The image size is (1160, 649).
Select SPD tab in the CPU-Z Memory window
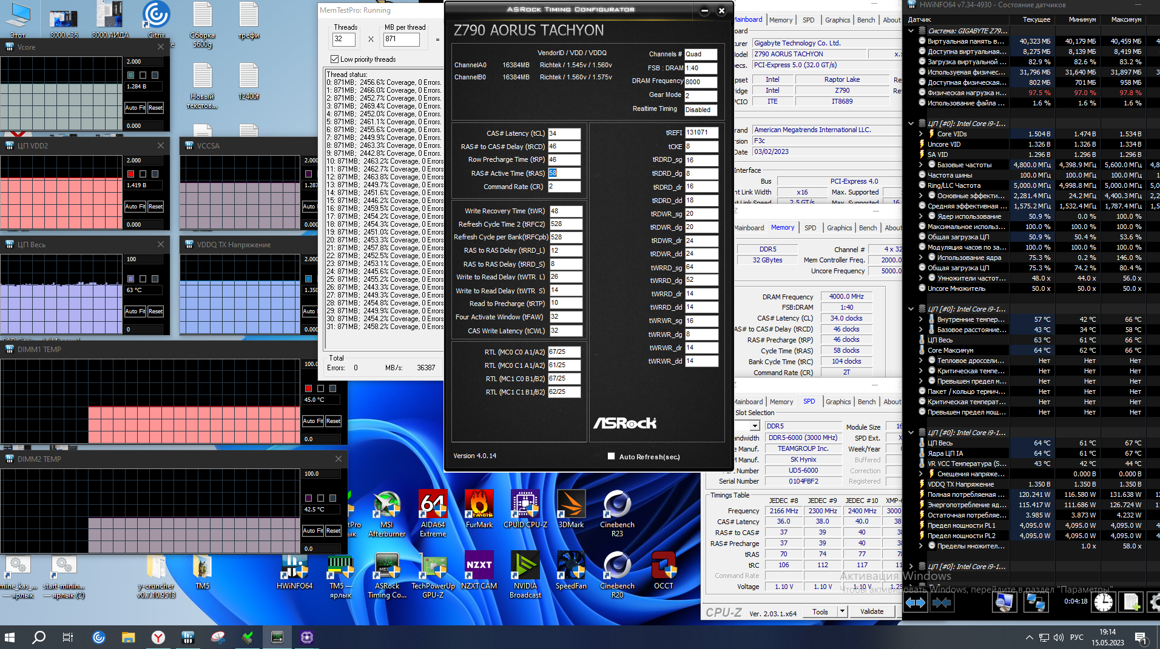point(810,228)
